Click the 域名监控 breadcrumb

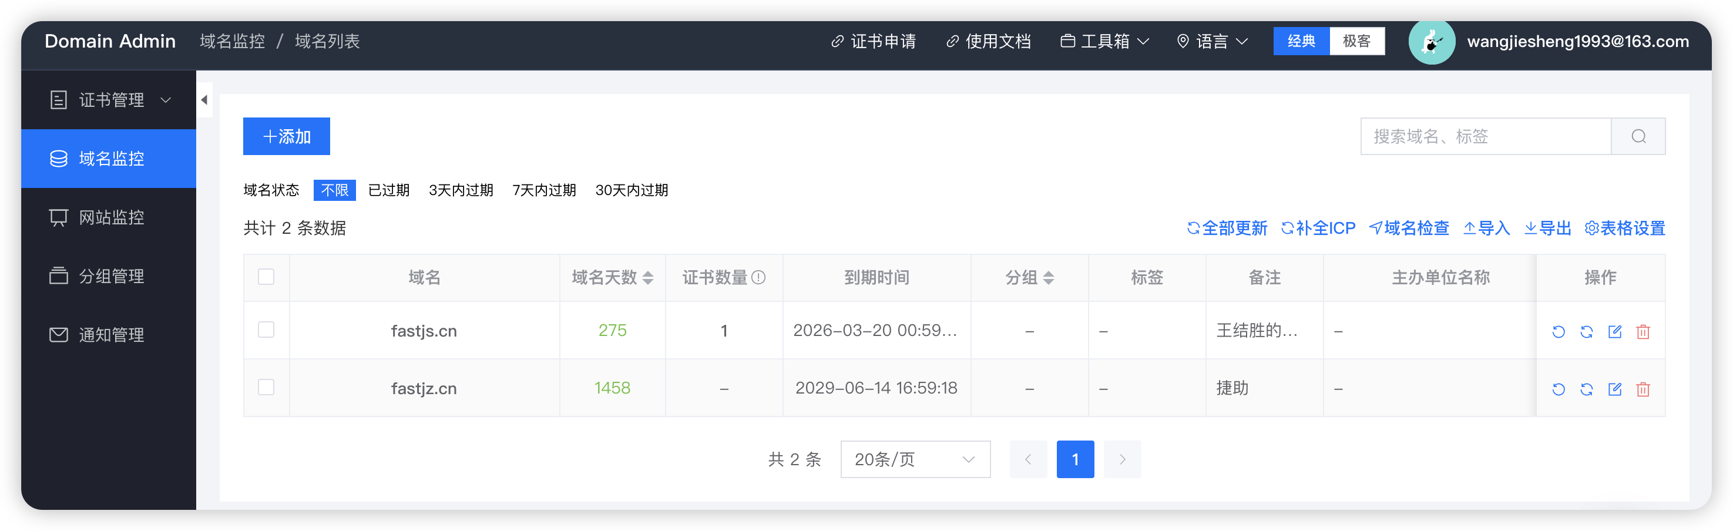pos(233,42)
